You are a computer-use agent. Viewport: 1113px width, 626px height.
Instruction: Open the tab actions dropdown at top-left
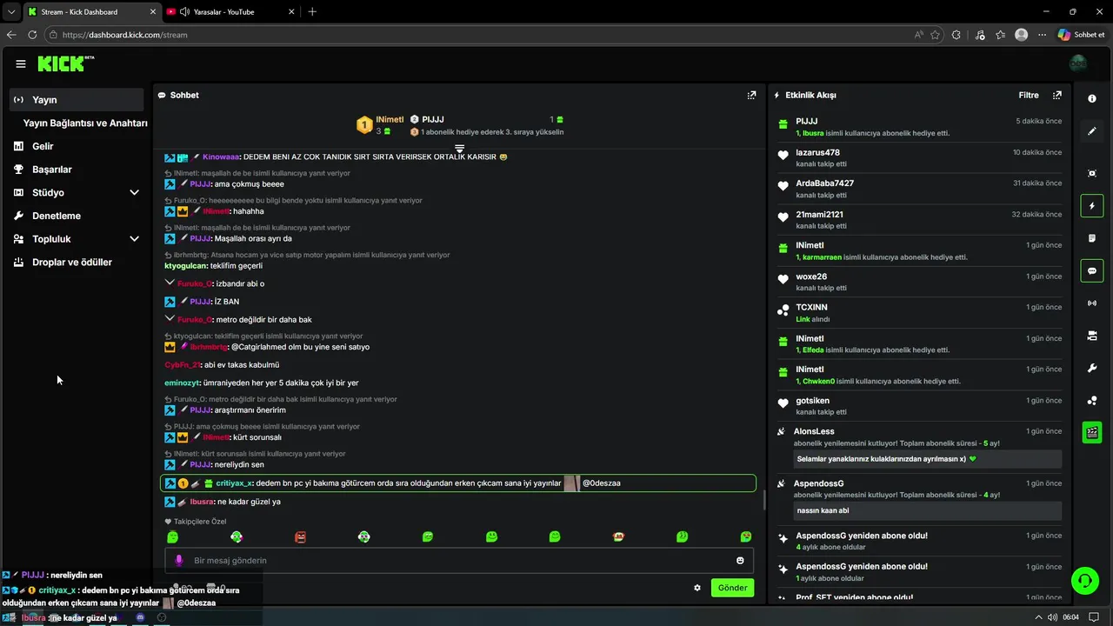pyautogui.click(x=10, y=11)
